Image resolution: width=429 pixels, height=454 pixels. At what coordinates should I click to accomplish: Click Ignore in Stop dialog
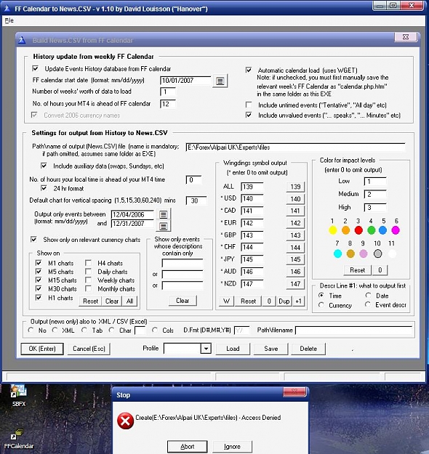pyautogui.click(x=232, y=447)
